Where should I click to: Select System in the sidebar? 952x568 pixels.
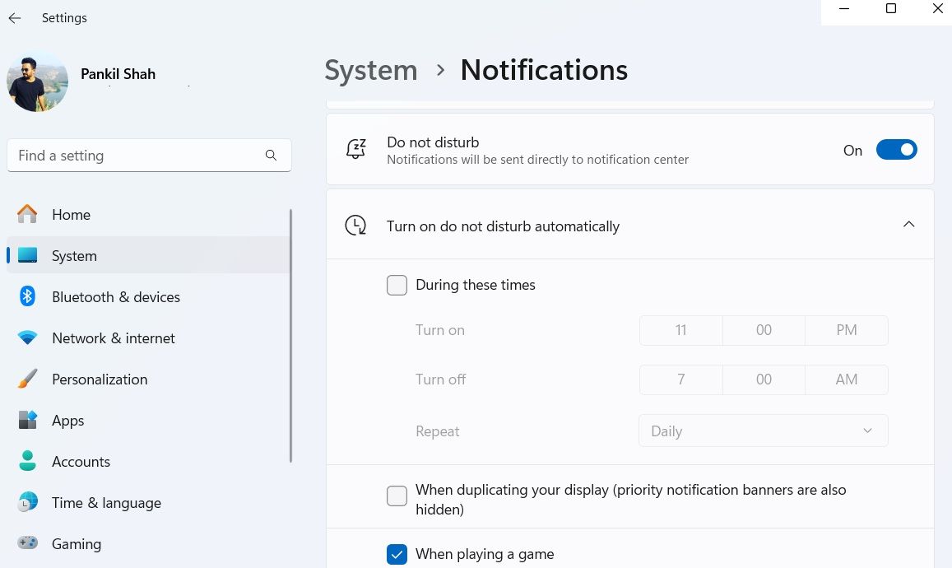pos(149,256)
